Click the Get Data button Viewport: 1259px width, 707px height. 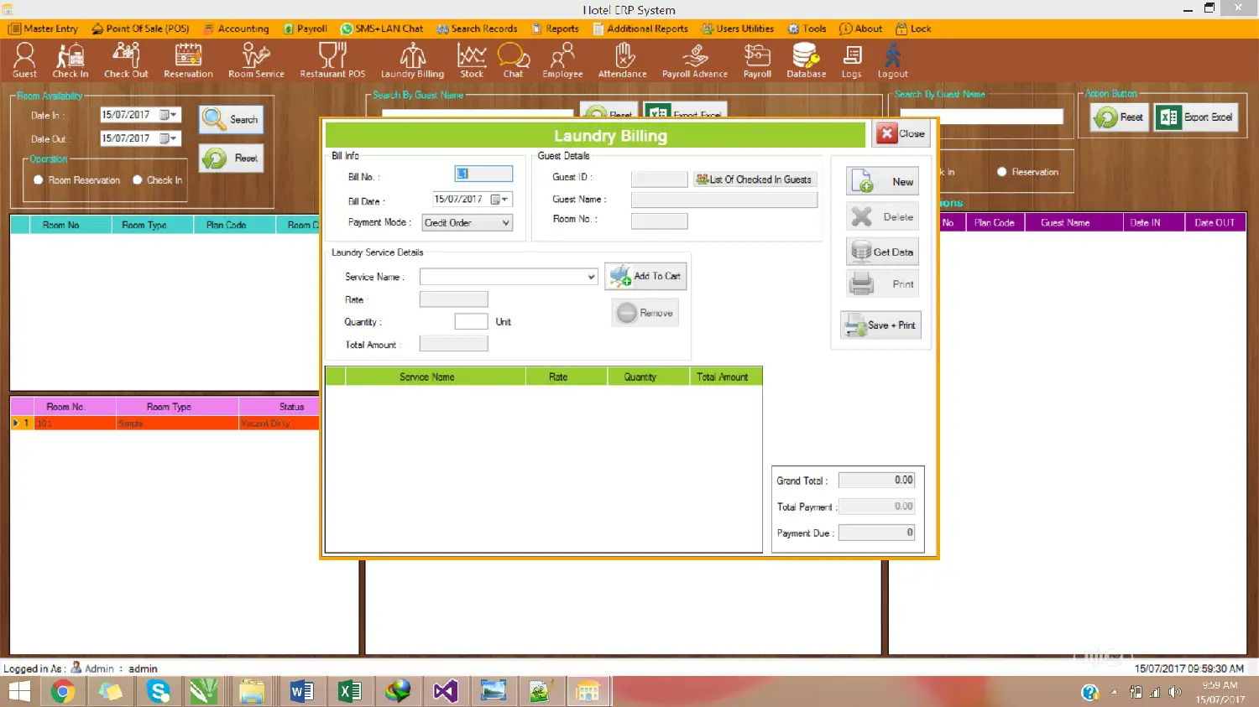point(882,252)
